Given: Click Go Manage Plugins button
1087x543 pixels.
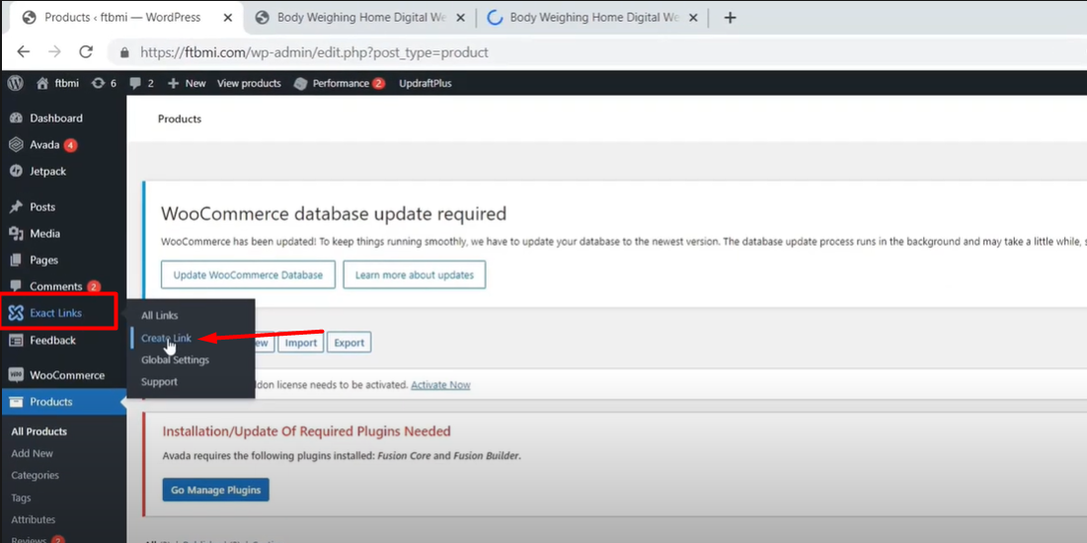Looking at the screenshot, I should (x=215, y=490).
